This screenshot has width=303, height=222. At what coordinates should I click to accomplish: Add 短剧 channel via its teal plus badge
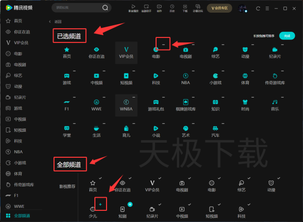click(130, 204)
